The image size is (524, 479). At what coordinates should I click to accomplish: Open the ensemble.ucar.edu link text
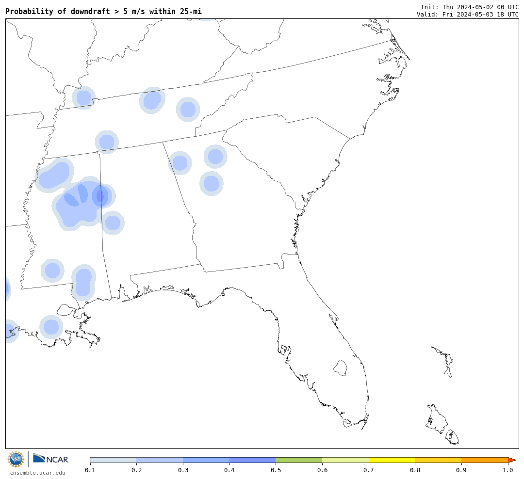coord(38,473)
